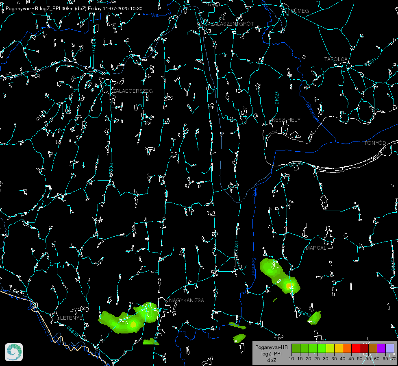Select the 30-35 dBZ yellow-green swatch
The height and width of the screenshot is (366, 398).
(x=330, y=348)
